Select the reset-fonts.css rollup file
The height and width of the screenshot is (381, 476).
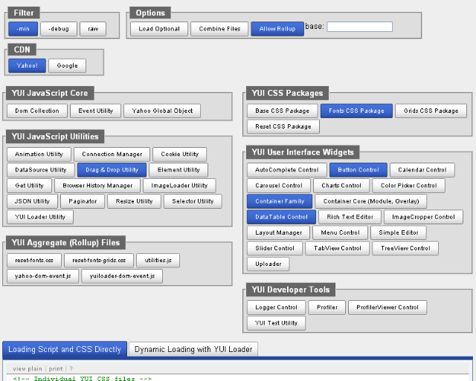tap(34, 261)
